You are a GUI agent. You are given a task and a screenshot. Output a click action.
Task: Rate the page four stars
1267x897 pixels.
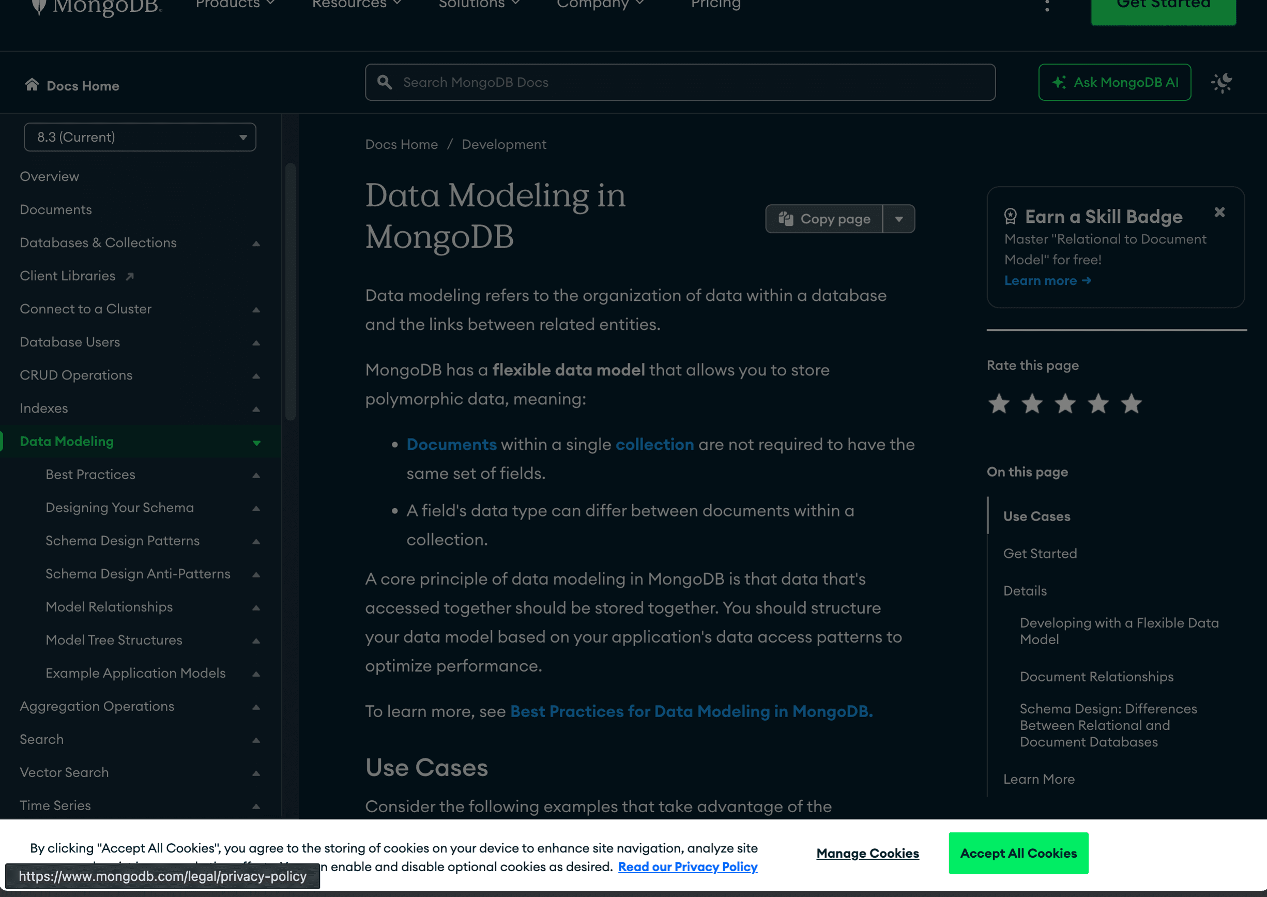click(x=1098, y=404)
